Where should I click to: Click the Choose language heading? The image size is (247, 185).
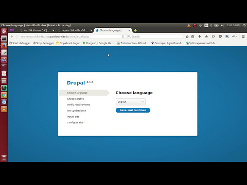(x=134, y=93)
